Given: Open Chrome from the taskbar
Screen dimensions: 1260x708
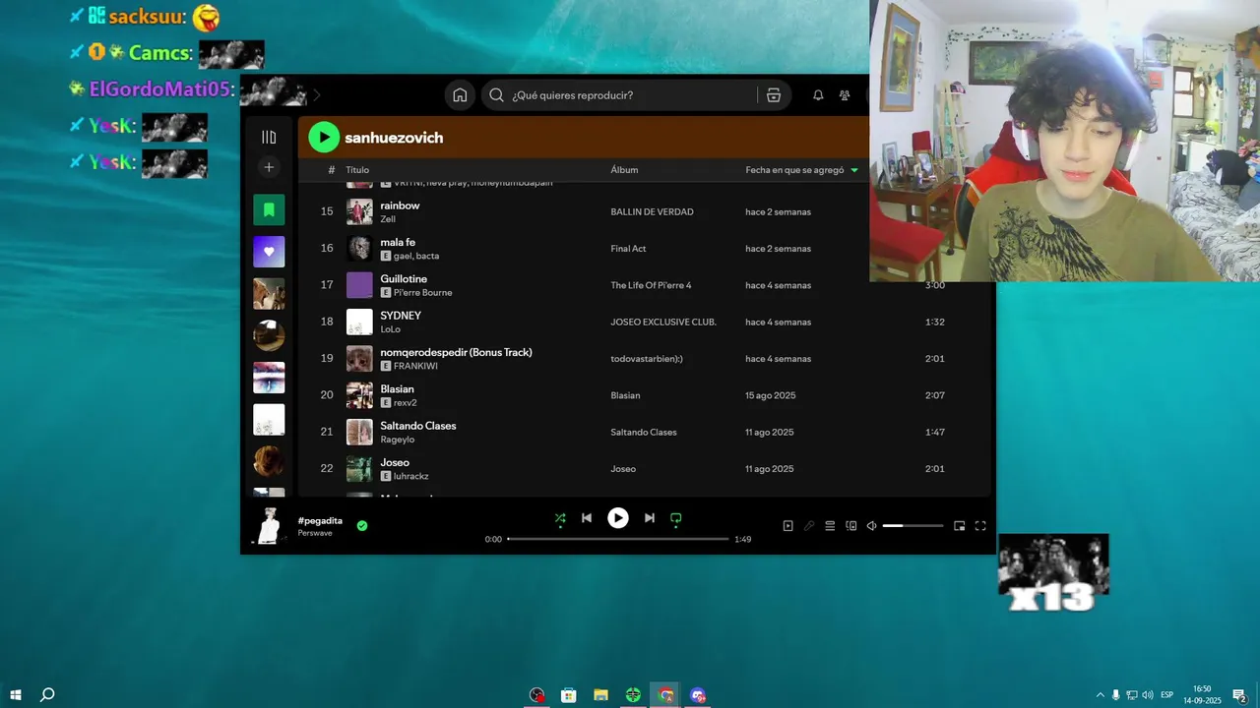Looking at the screenshot, I should (x=665, y=695).
